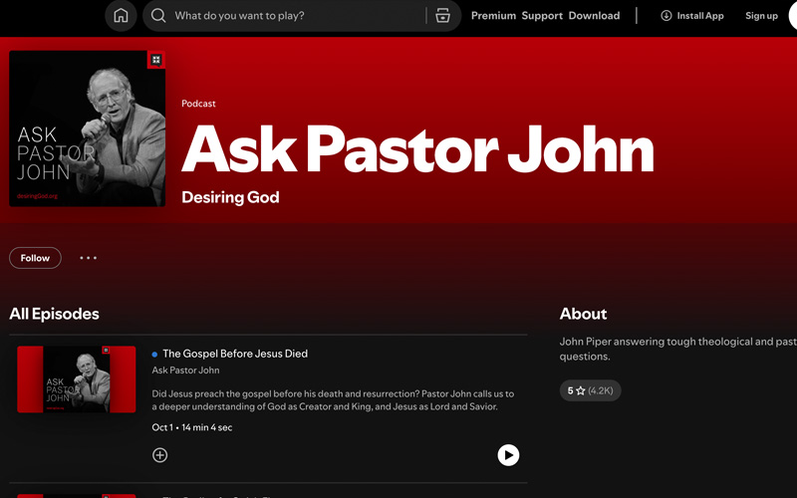Click the 'Oct 1 • 14 min 4 sec' episode info
The image size is (797, 498).
click(x=192, y=428)
